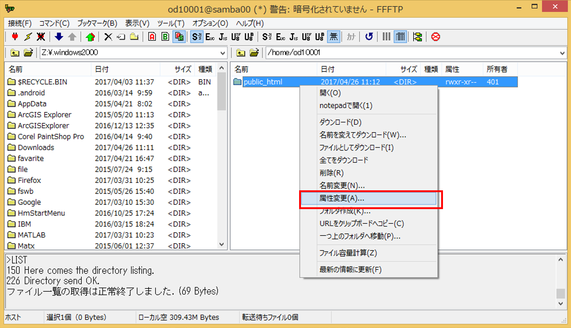Open the 表示(V) menu
Viewport: 571px width, 328px height.
pos(137,23)
